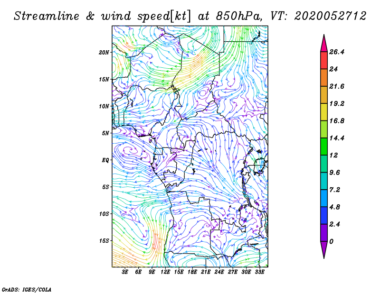Click the 14.4 color bar value
Screen dimensions: 380x293
pyautogui.click(x=337, y=138)
